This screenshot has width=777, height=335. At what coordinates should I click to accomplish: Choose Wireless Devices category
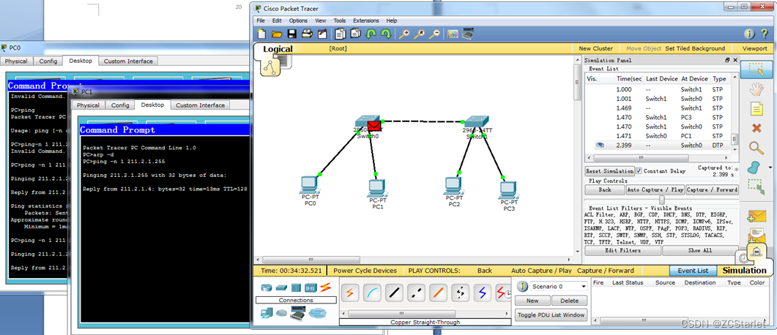pyautogui.click(x=311, y=287)
